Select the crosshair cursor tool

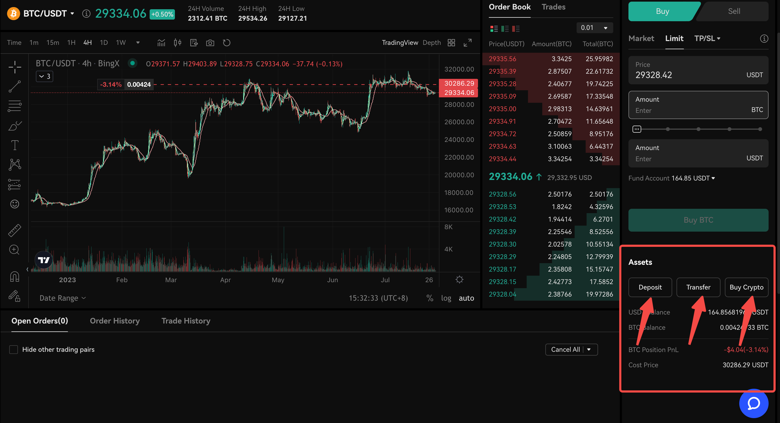[x=15, y=67]
